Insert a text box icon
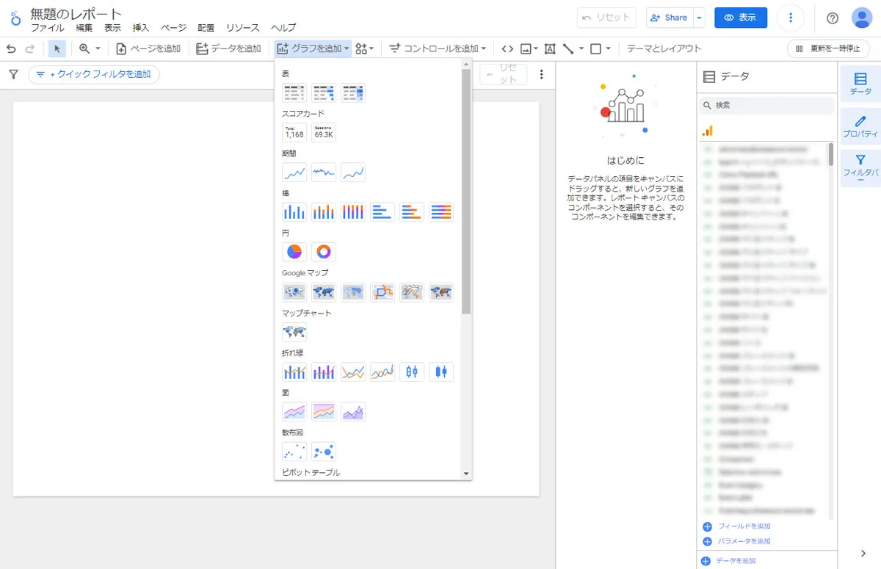 pyautogui.click(x=550, y=48)
